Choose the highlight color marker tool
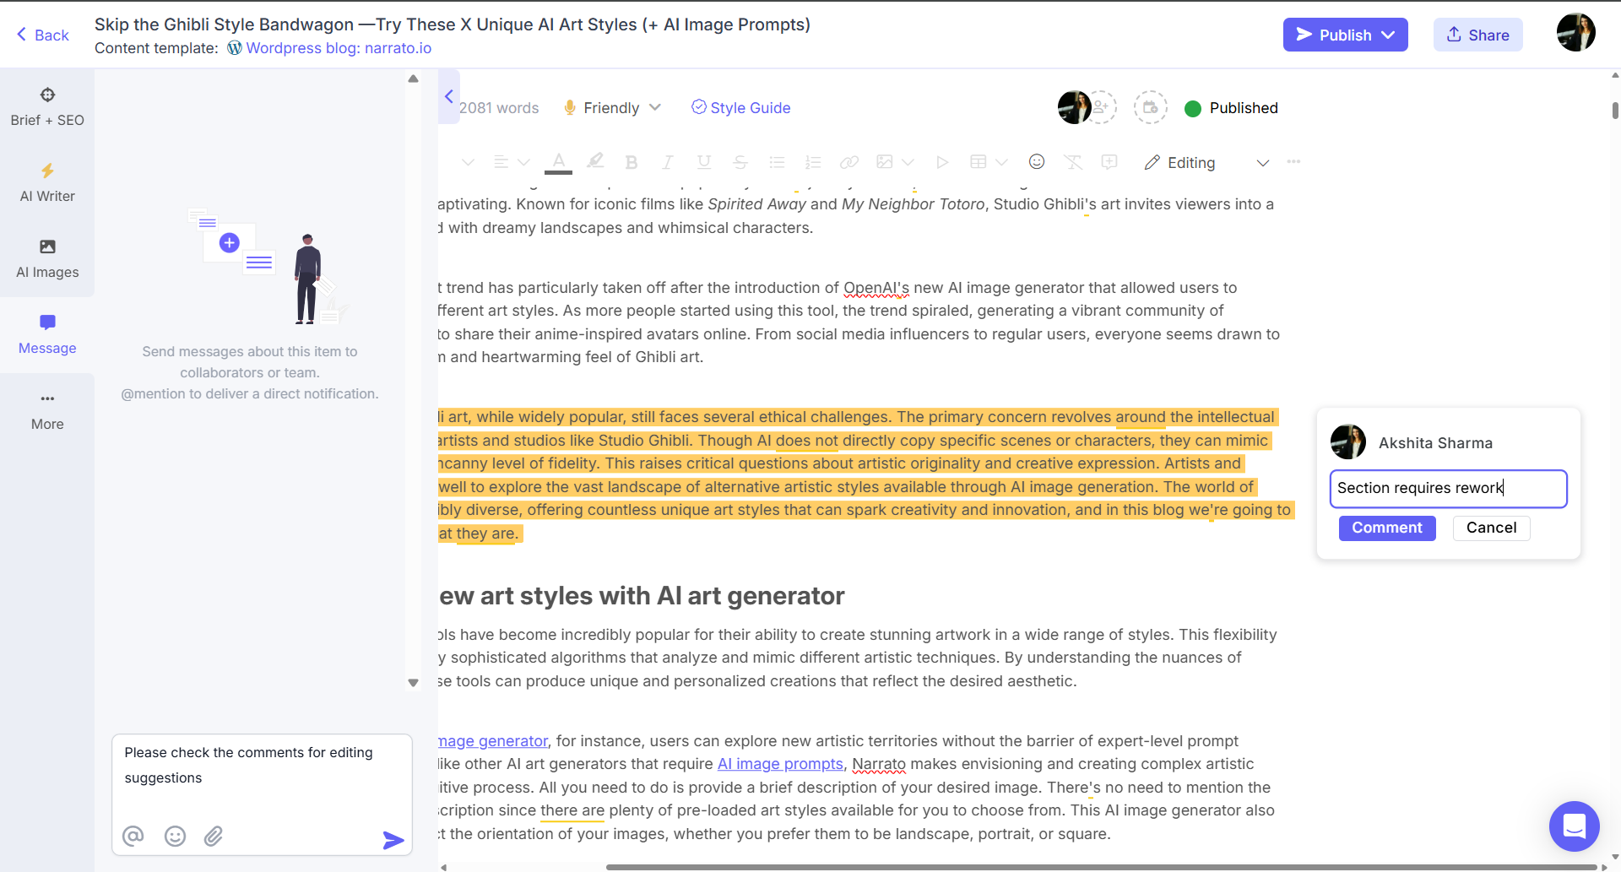 (595, 161)
